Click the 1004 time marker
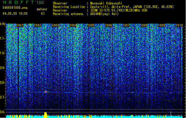Viewport: 186px width, 118px height. (73, 25)
